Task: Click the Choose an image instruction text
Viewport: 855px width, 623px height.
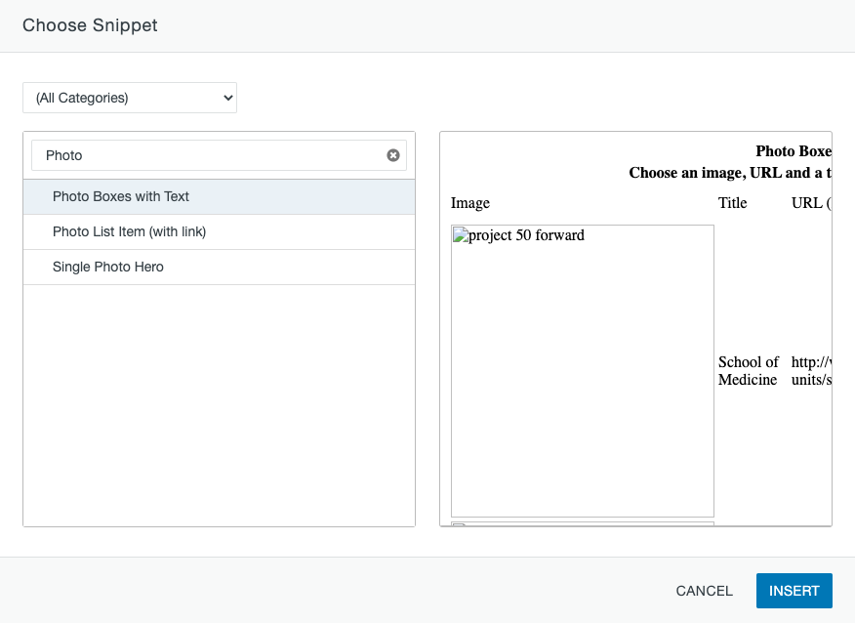Action: (x=729, y=173)
